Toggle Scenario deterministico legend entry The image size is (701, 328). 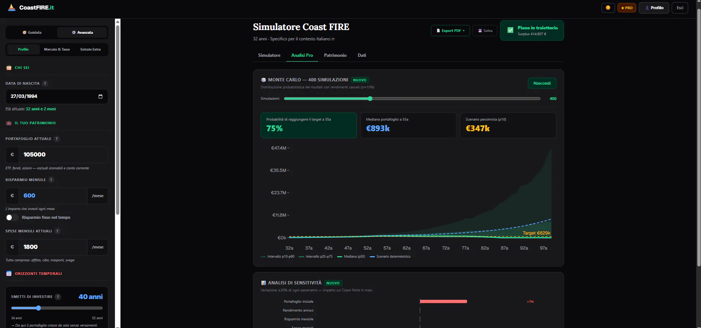click(390, 257)
